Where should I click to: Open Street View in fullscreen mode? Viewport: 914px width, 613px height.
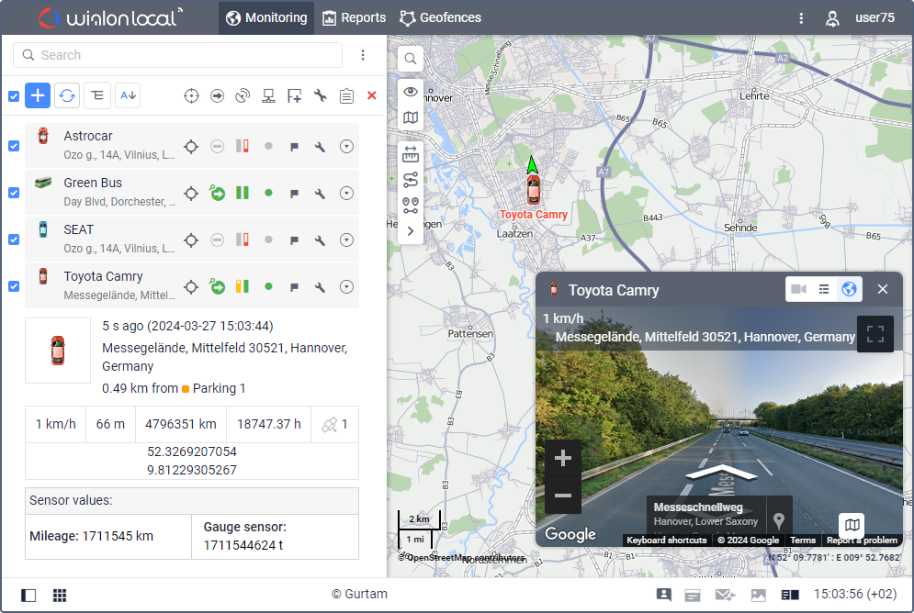pos(875,334)
